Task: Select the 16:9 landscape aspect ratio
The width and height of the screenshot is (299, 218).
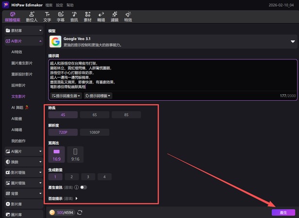Action: (x=56, y=155)
